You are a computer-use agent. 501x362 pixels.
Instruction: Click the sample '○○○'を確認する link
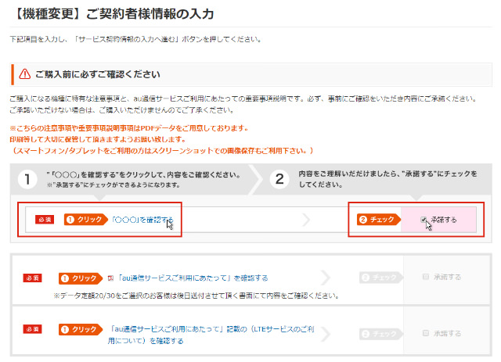pos(142,220)
